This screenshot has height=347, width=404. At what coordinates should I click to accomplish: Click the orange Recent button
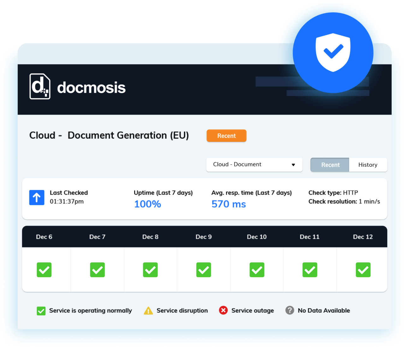(226, 136)
